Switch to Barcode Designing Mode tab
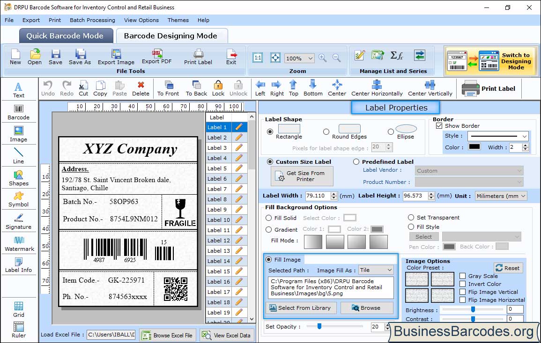Viewport: 541px width, 343px height. [x=171, y=36]
